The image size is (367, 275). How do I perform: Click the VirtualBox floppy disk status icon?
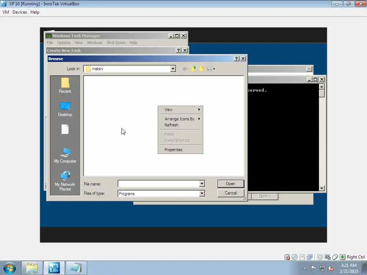(302, 257)
